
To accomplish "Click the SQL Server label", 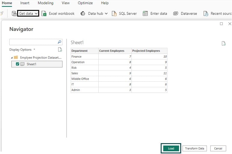I will [128, 14].
